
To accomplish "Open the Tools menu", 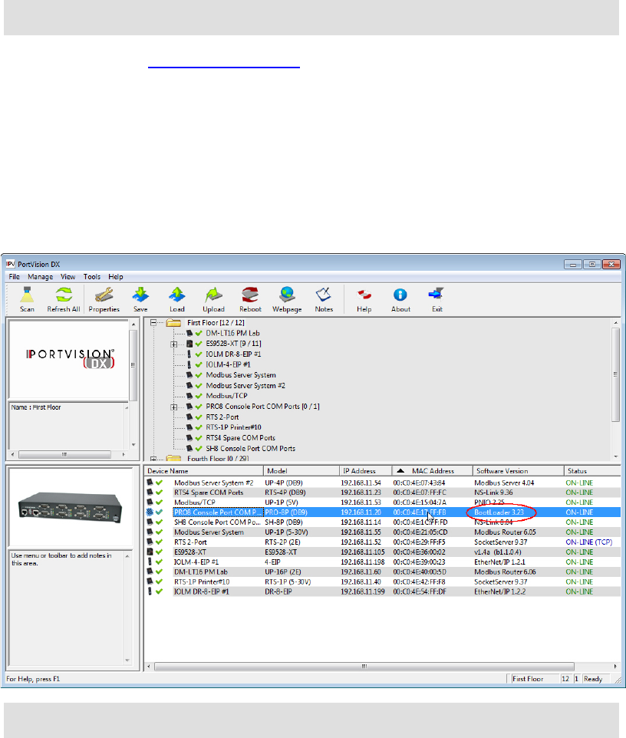I will click(x=92, y=277).
